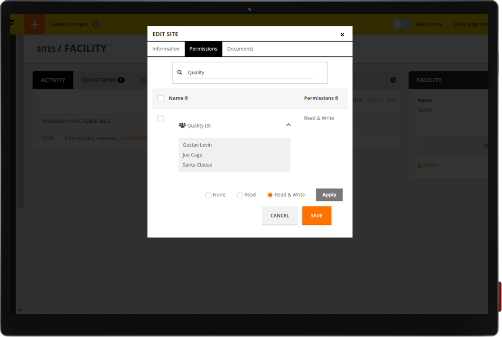502x337 pixels.
Task: Click the search magnifier icon
Action: [x=180, y=72]
